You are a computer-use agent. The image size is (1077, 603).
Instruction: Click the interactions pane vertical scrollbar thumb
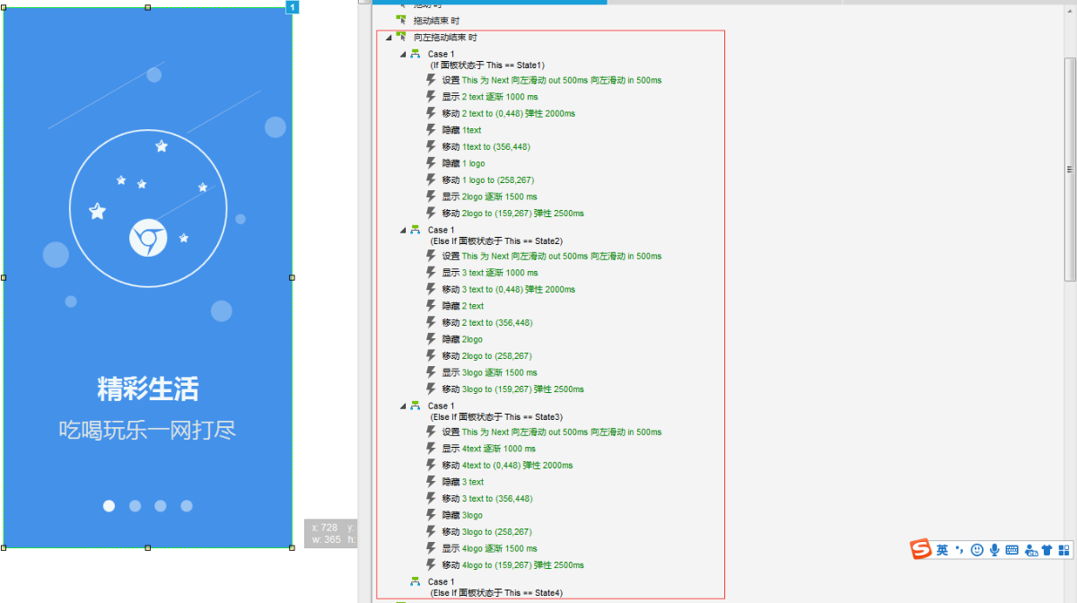(x=1070, y=169)
